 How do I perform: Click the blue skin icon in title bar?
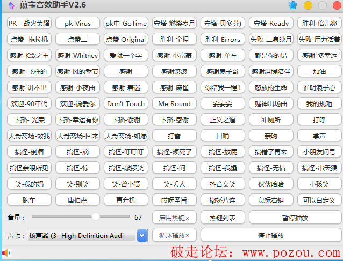pos(293,5)
